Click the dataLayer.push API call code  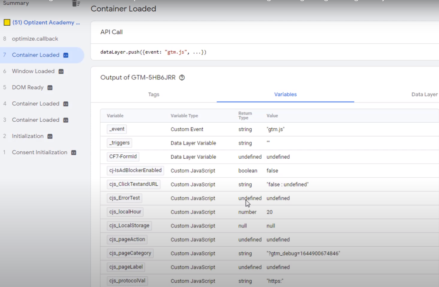(153, 52)
